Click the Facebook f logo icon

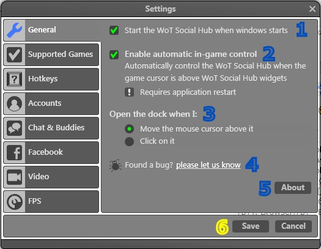14,152
